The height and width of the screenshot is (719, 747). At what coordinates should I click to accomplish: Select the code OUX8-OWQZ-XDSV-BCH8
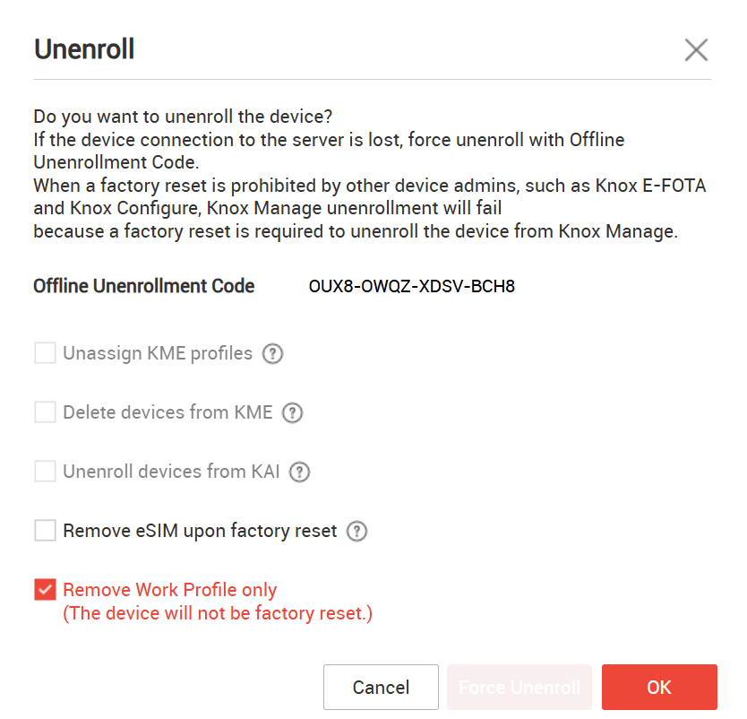[412, 286]
